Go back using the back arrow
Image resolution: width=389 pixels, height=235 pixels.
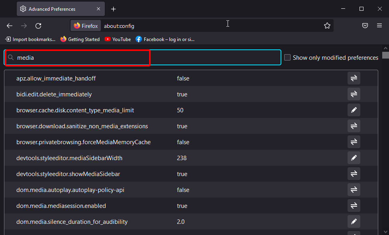(x=10, y=26)
